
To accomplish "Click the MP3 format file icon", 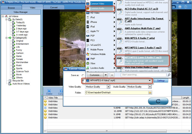I will point(120,60).
